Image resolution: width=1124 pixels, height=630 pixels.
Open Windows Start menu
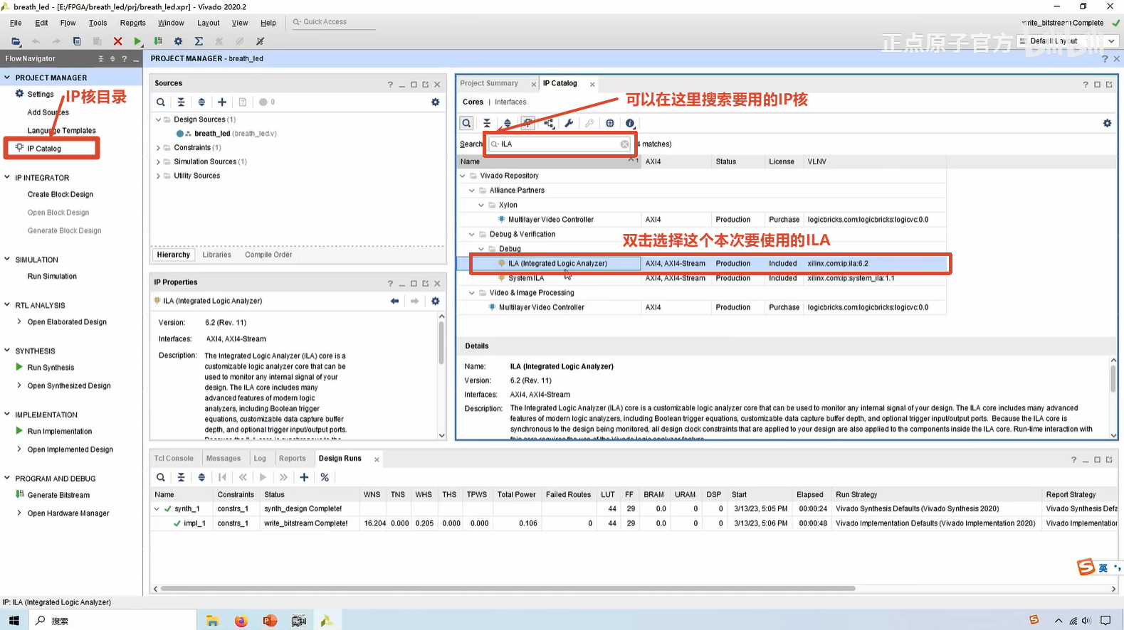pyautogui.click(x=14, y=621)
